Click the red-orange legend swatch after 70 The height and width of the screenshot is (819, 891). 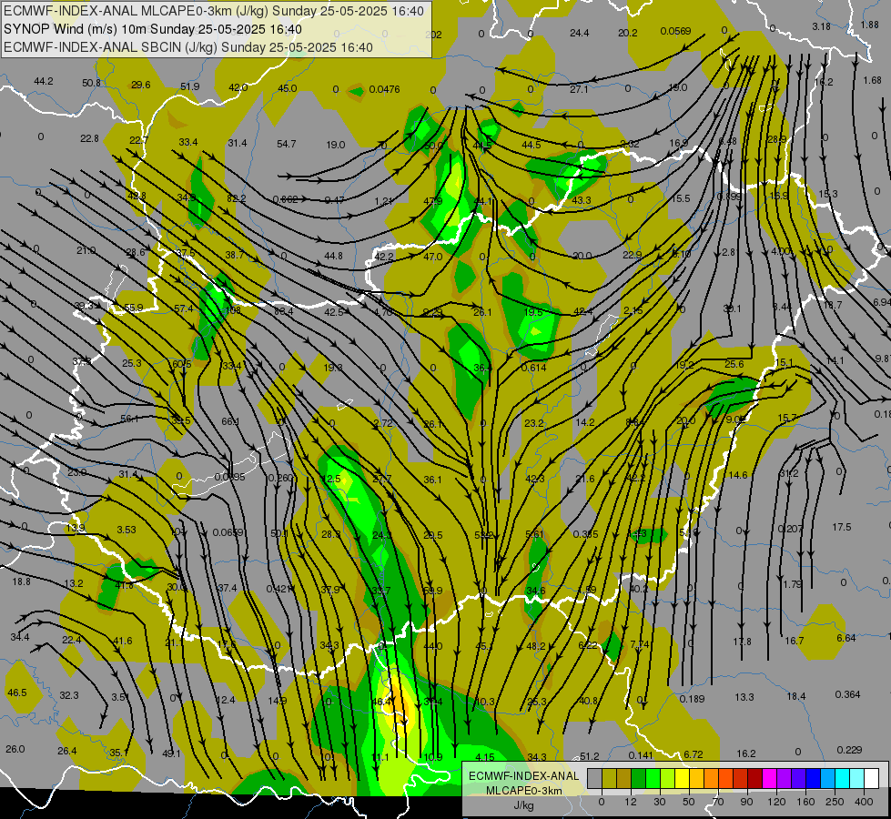726,778
